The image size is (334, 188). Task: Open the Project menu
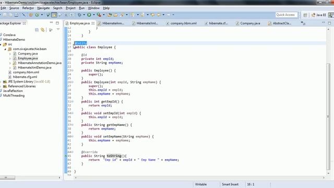click(x=70, y=8)
